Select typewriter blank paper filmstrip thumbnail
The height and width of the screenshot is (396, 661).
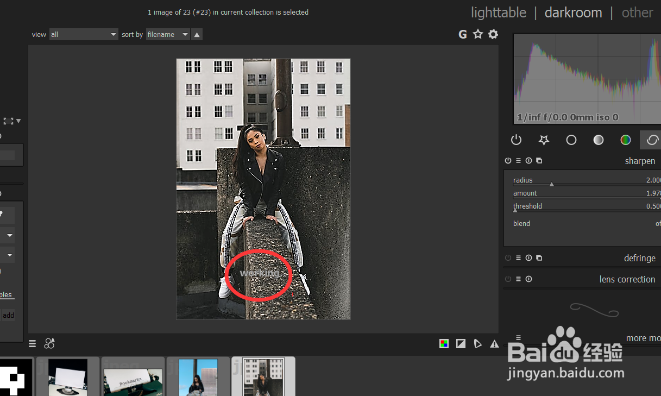click(x=68, y=377)
